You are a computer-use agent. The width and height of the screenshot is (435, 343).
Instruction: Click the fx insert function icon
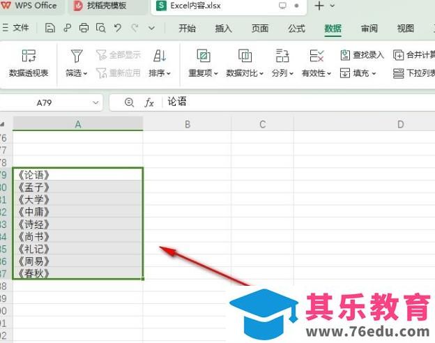point(149,102)
